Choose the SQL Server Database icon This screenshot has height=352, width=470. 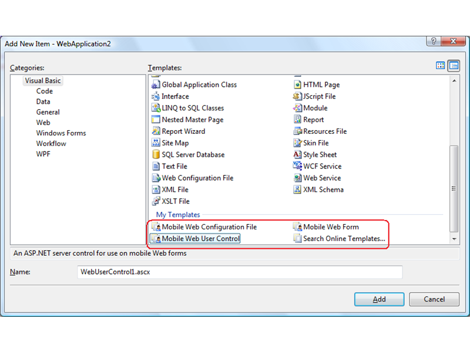click(x=156, y=155)
